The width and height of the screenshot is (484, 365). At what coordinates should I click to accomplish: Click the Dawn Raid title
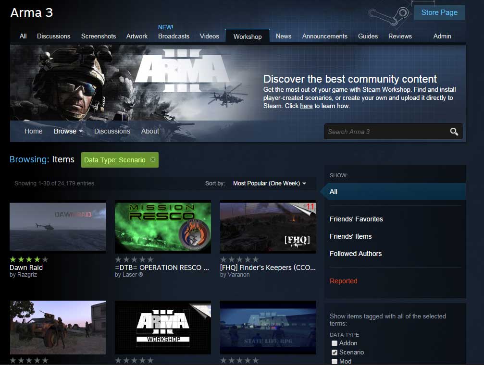[26, 268]
